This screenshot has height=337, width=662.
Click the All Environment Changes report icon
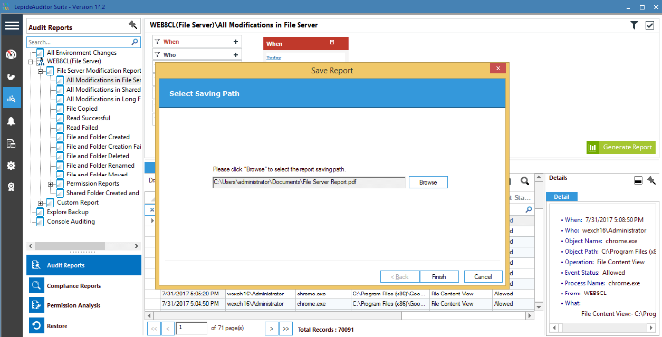pyautogui.click(x=40, y=53)
